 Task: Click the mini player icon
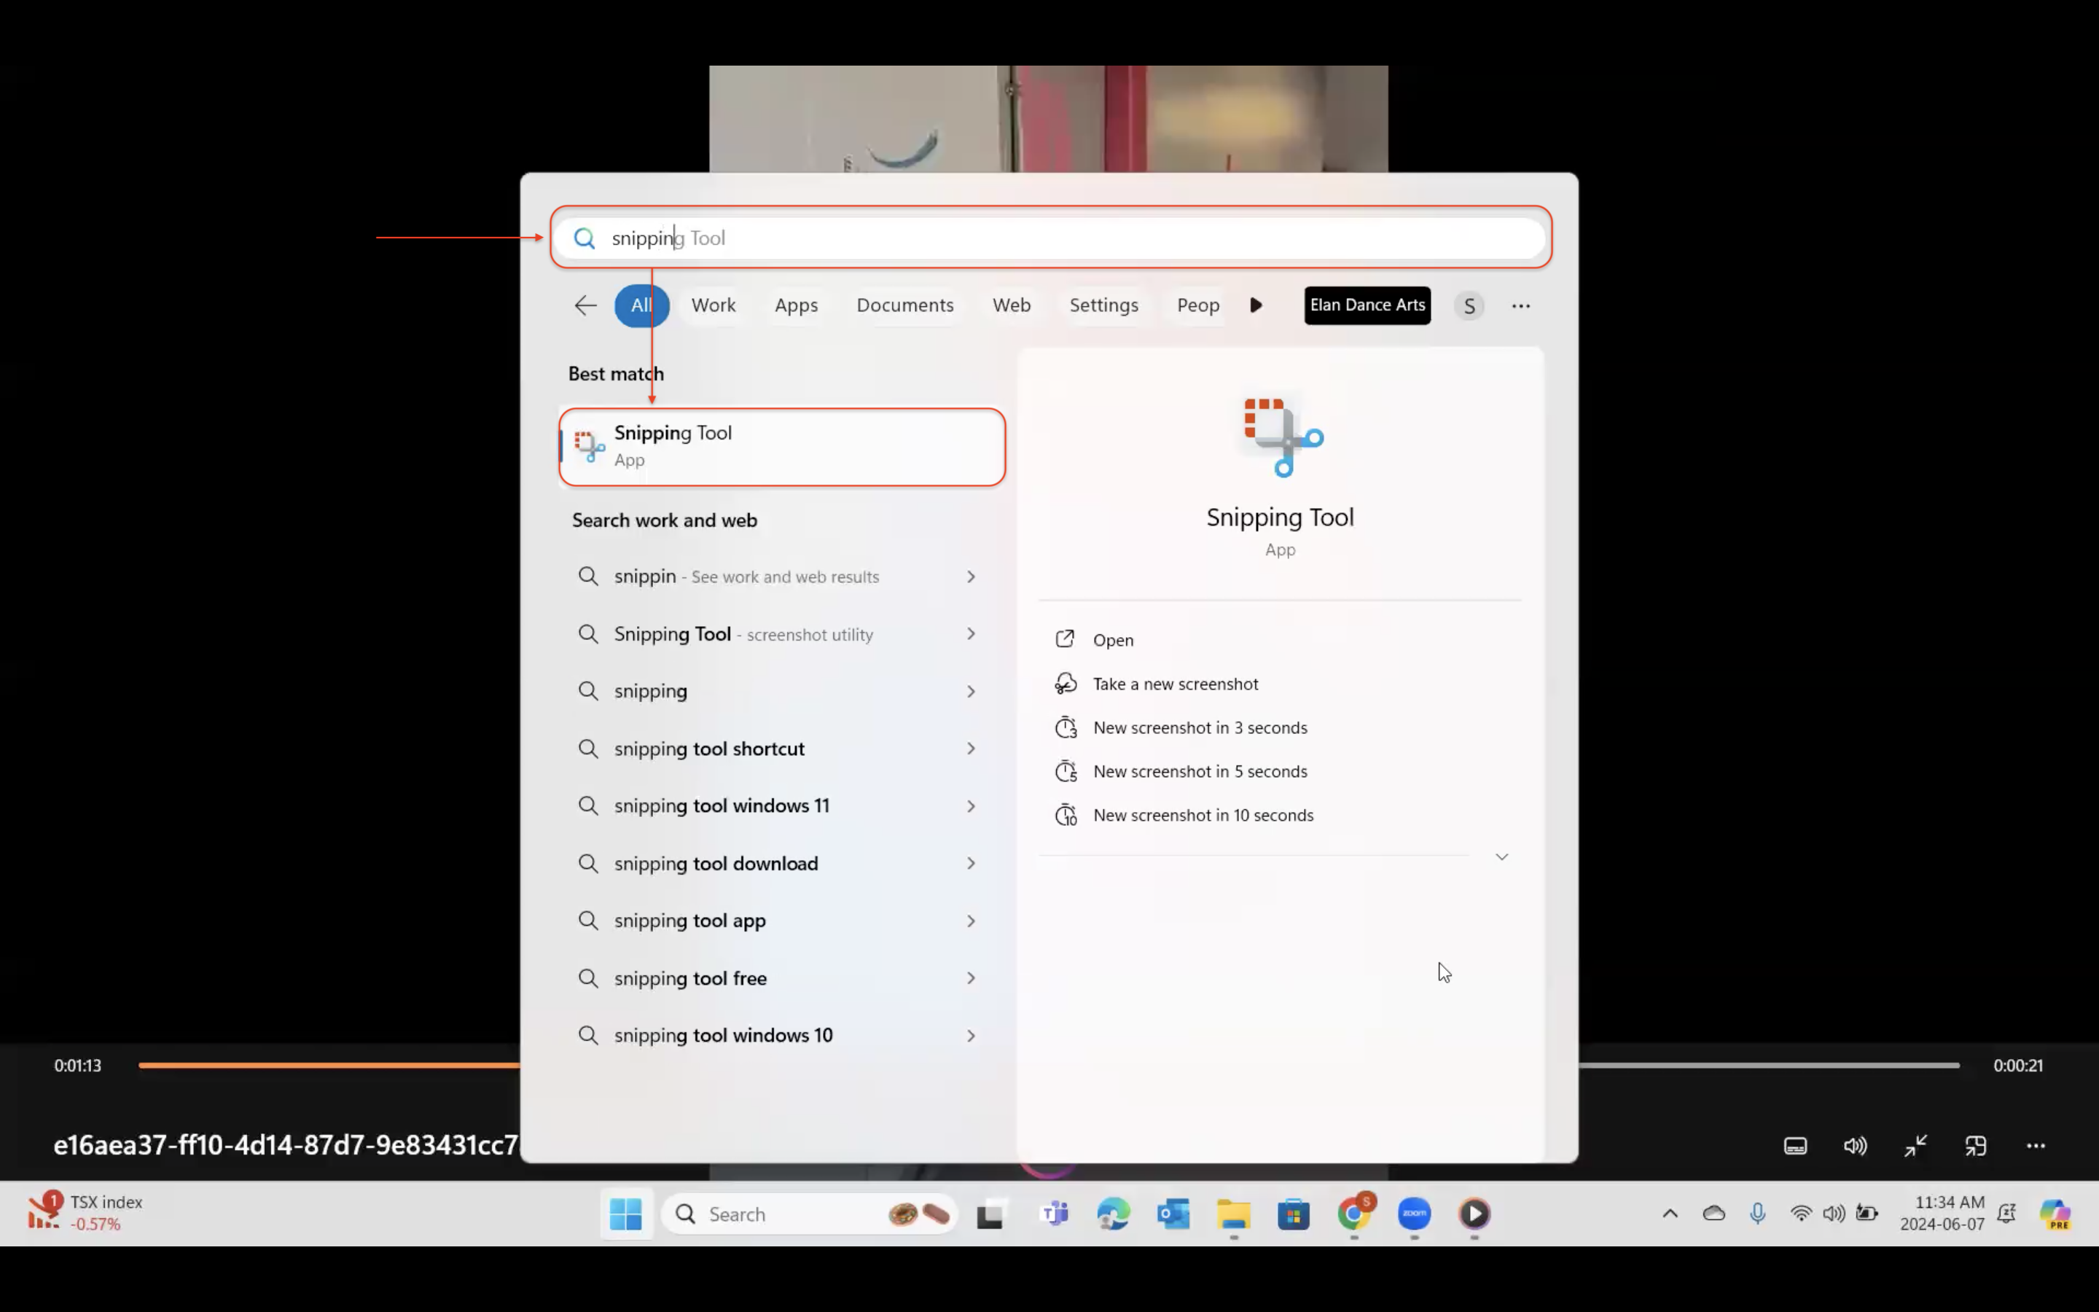(1976, 1145)
